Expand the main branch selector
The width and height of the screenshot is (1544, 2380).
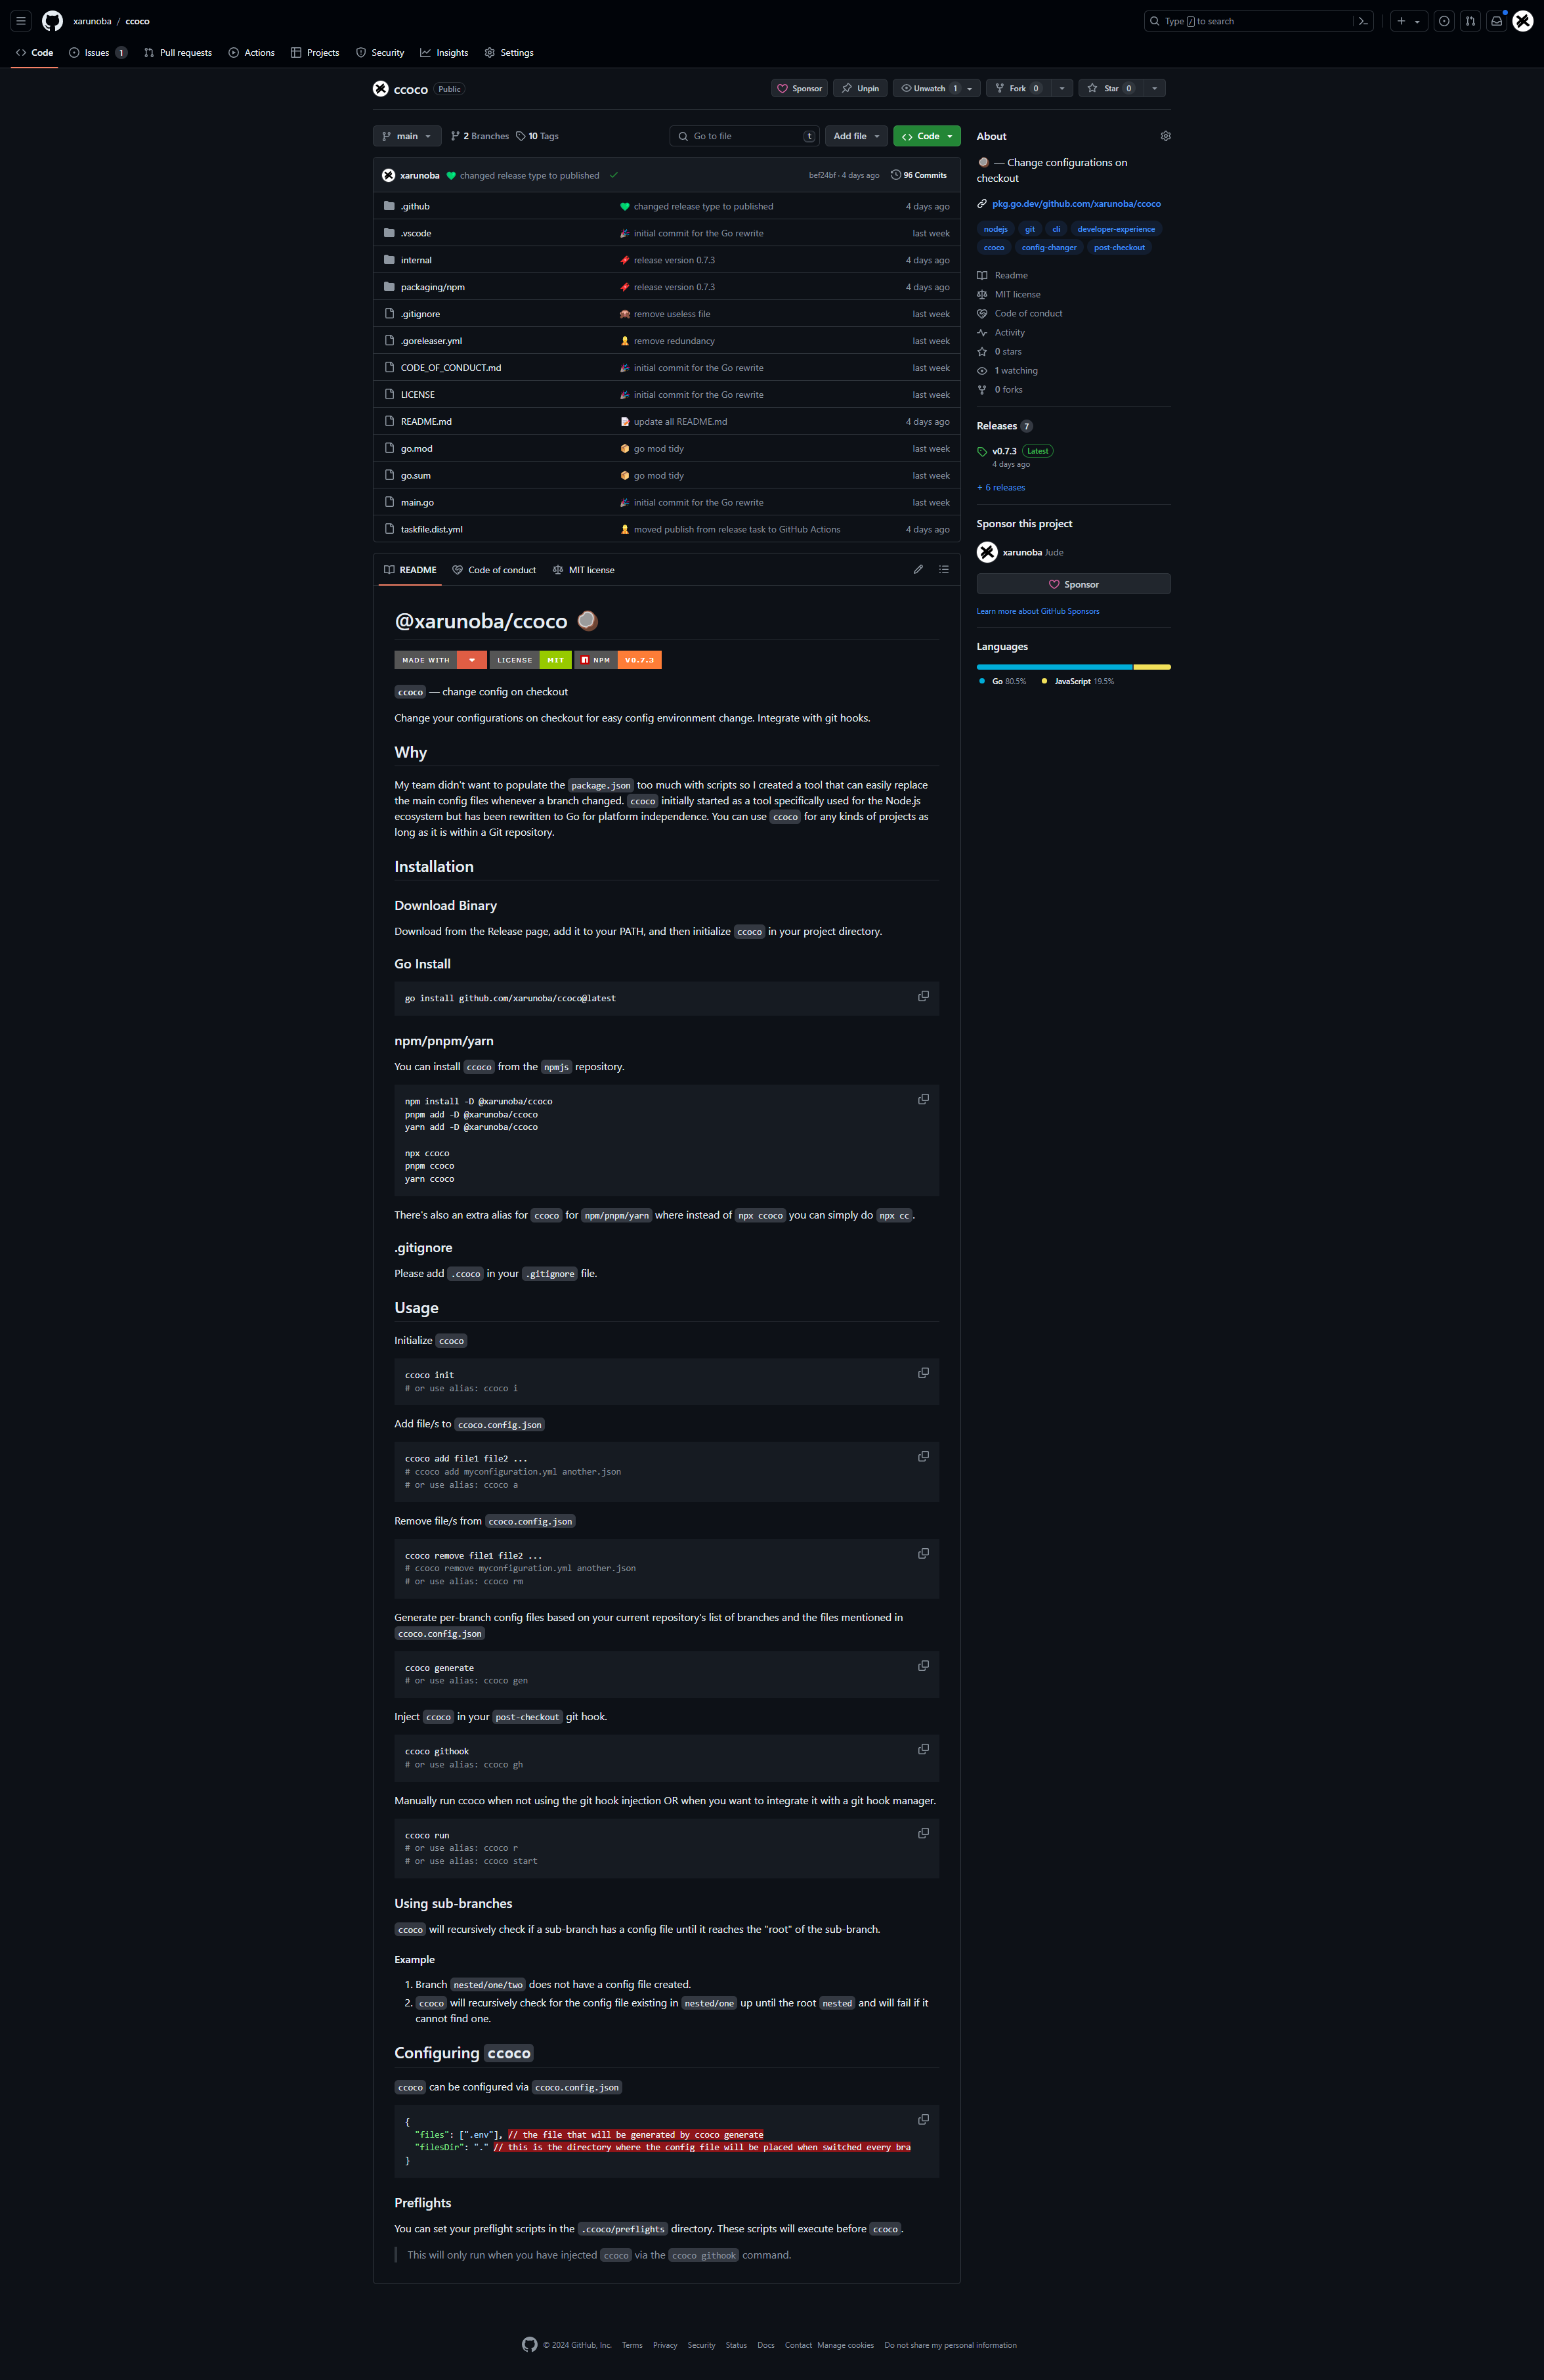(406, 136)
